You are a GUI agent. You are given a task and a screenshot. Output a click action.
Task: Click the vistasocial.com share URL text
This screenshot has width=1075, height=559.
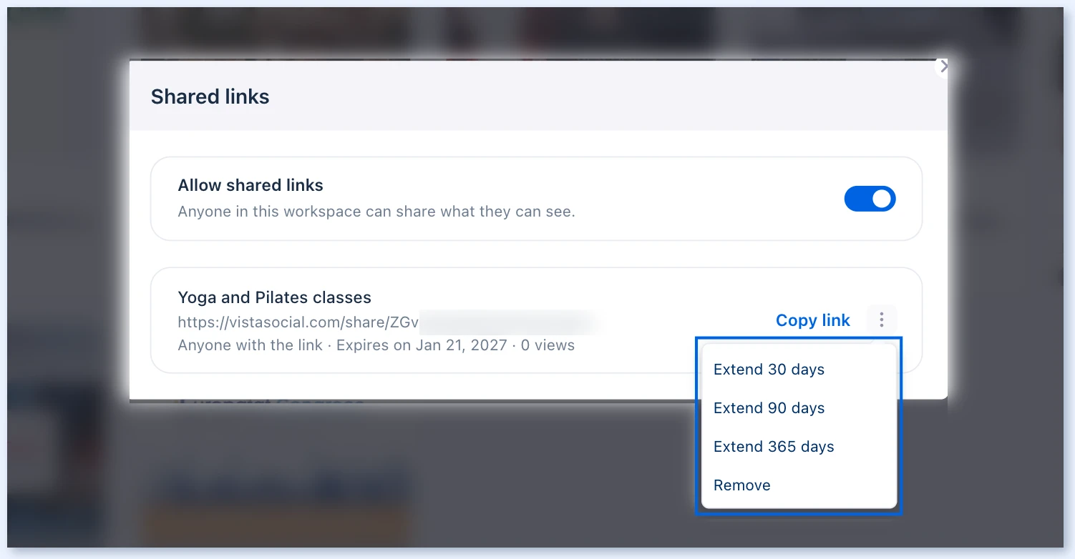pyautogui.click(x=298, y=322)
